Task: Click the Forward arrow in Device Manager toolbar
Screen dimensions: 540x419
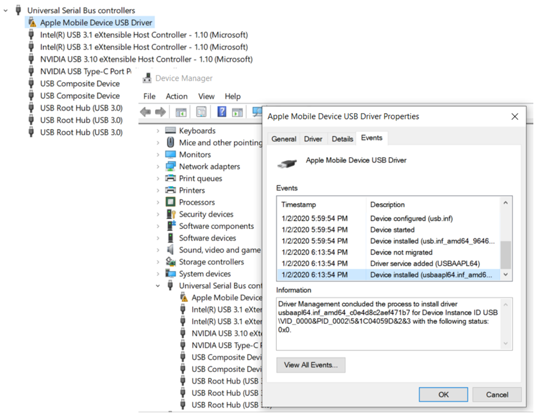Action: point(161,112)
